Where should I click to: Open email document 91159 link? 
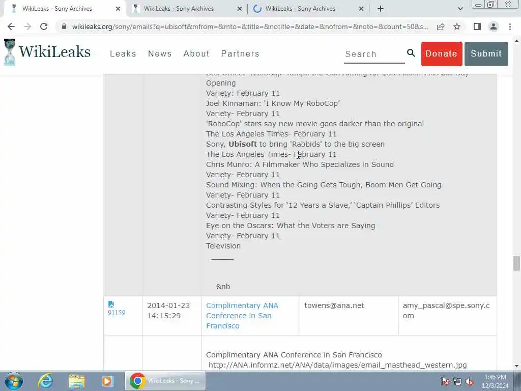(x=117, y=313)
